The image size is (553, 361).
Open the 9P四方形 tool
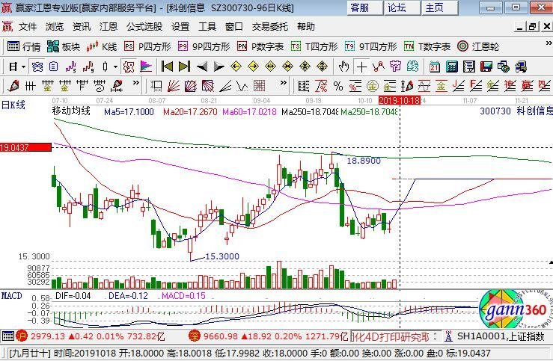[x=204, y=46]
